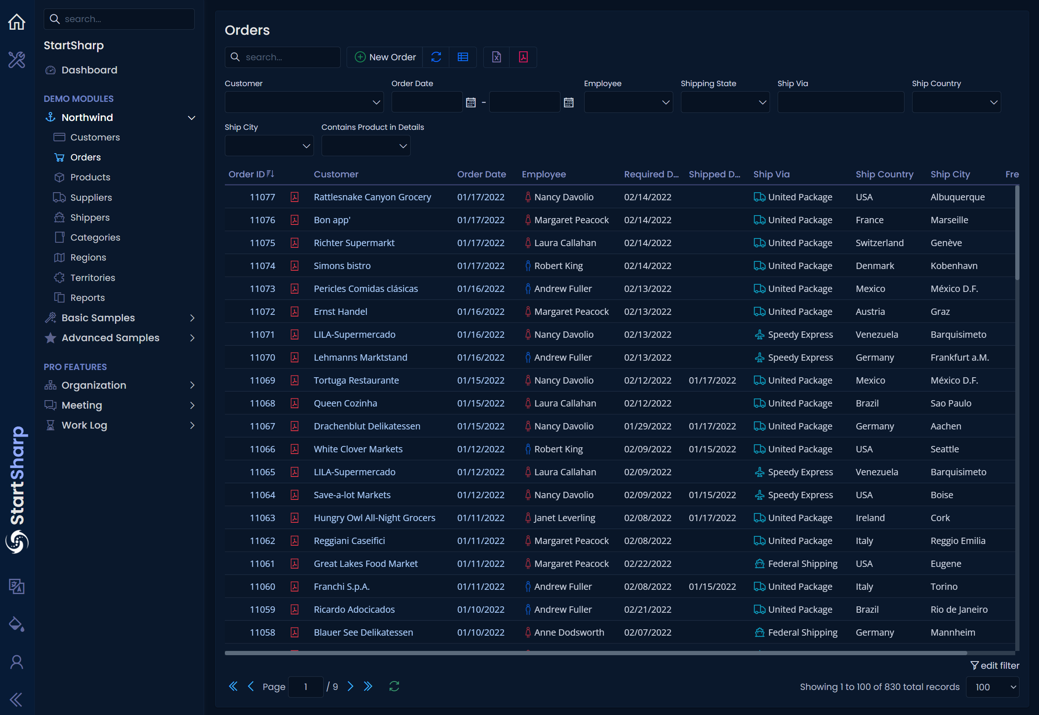Click the New Order button
This screenshot has width=1039, height=715.
[x=385, y=57]
